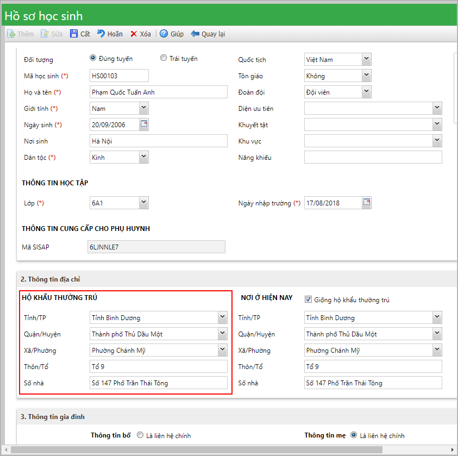This screenshot has width=458, height=456.
Task: Open the Ngày nhập trường calendar picker
Action: pos(367,203)
